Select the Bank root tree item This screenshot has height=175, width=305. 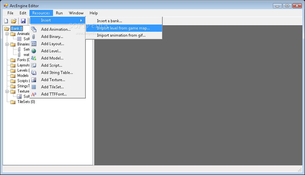(17, 28)
